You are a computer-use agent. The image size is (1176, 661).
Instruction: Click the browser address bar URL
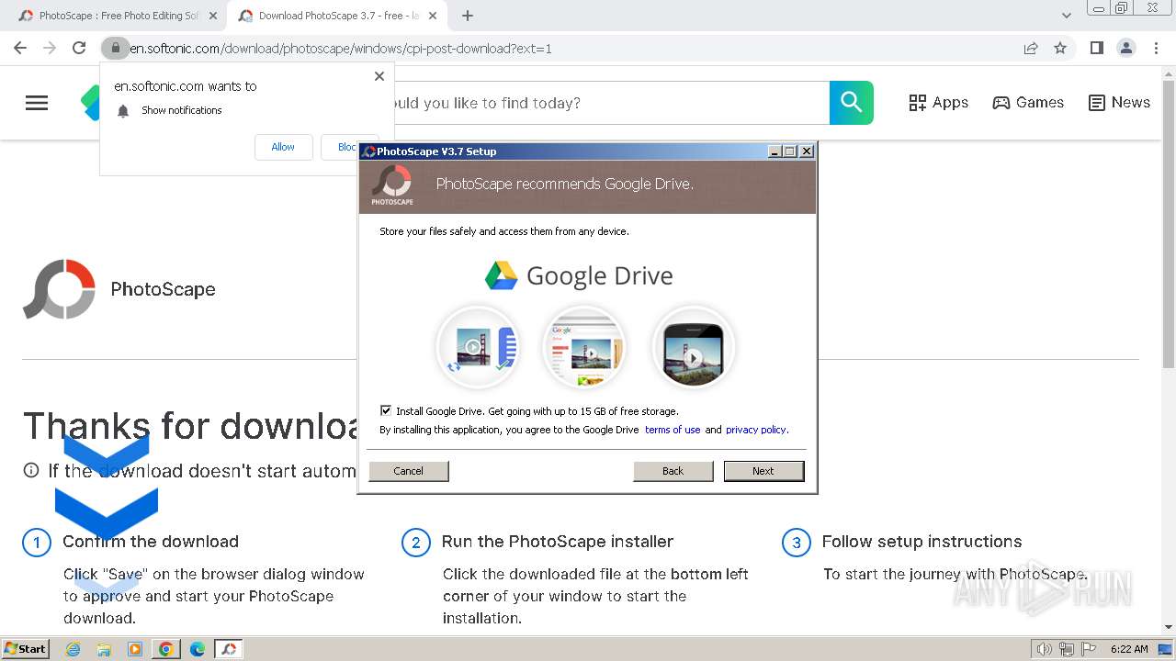[341, 48]
